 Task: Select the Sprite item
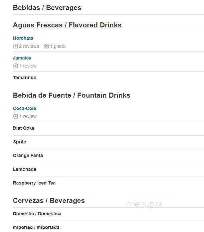click(19, 142)
